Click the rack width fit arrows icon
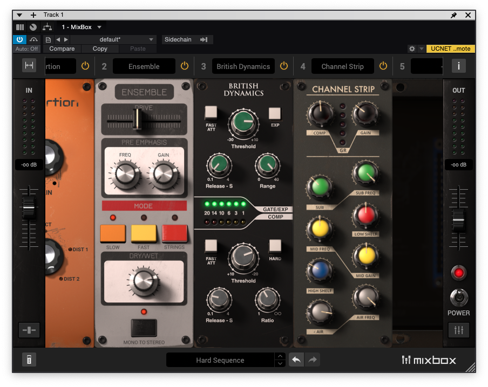 coord(29,65)
